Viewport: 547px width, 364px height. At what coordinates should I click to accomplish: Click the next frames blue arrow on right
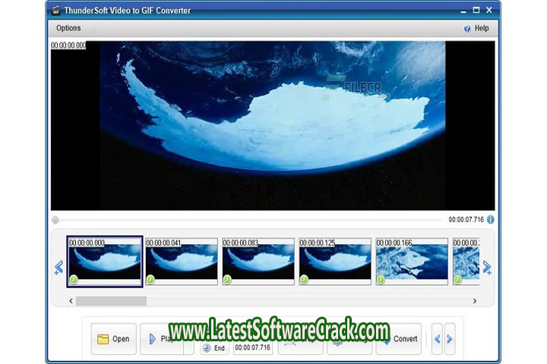click(x=487, y=267)
